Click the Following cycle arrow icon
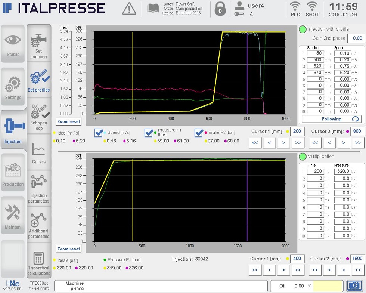 tap(355, 119)
